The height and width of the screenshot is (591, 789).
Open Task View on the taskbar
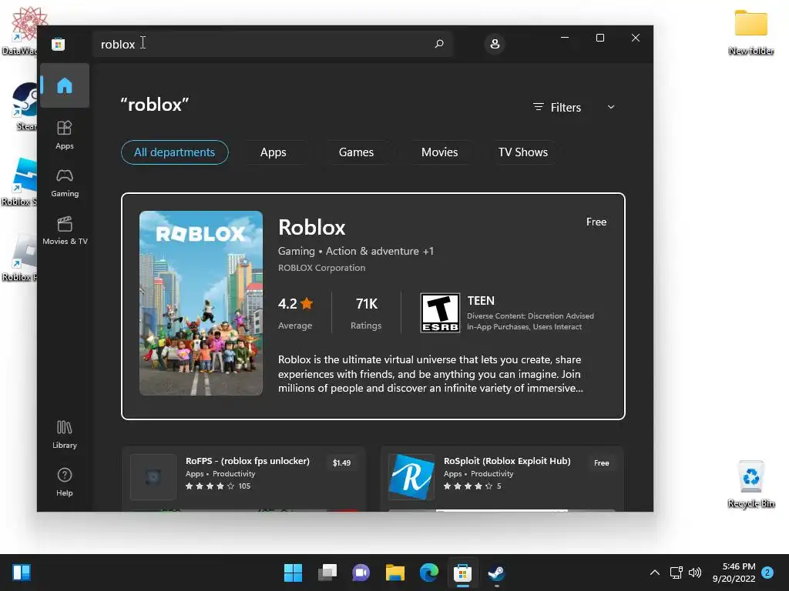point(327,573)
